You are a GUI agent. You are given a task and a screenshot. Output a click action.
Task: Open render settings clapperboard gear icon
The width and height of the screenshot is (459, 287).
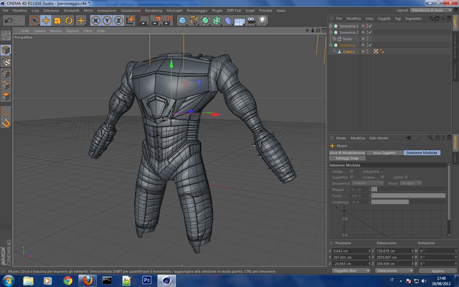[168, 21]
